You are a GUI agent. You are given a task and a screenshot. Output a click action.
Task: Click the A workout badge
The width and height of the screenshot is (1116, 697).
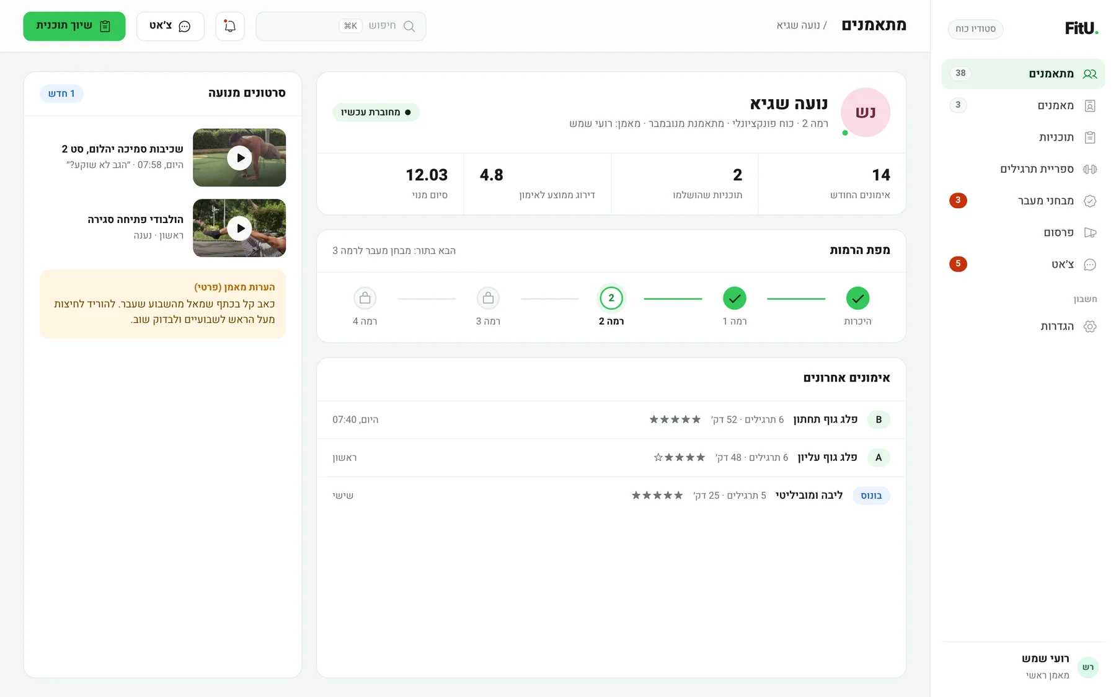point(879,457)
